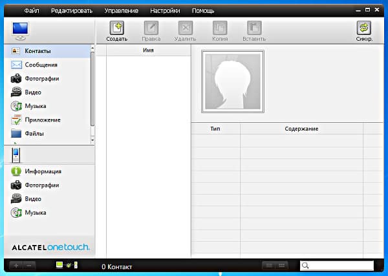
Task: Click the sidebar vertical scrollbar thumb
Action: [x=92, y=89]
